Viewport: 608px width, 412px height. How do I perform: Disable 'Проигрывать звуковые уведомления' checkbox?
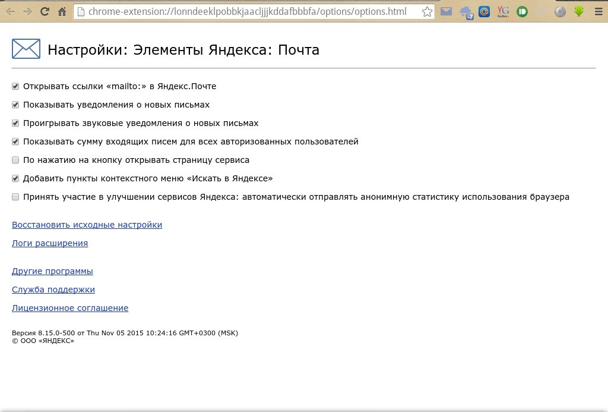click(x=15, y=123)
